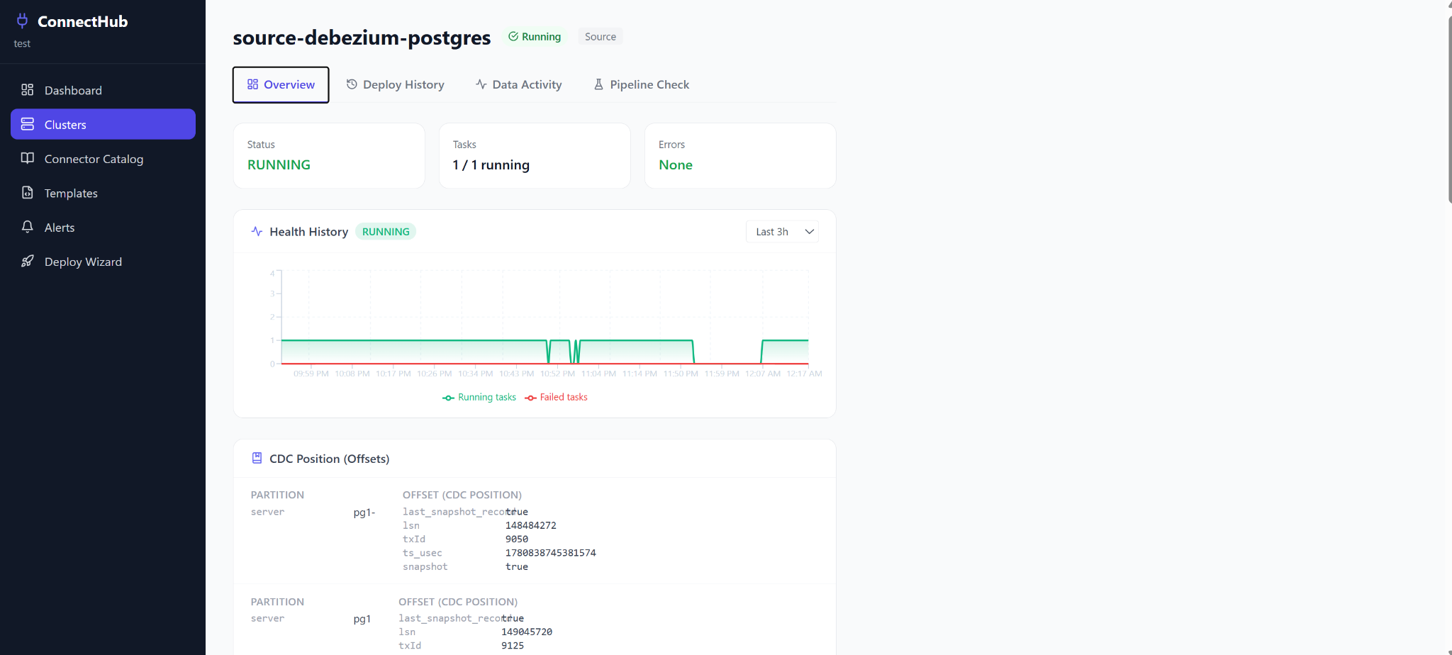Open the Alerts section
The height and width of the screenshot is (655, 1452).
click(103, 228)
